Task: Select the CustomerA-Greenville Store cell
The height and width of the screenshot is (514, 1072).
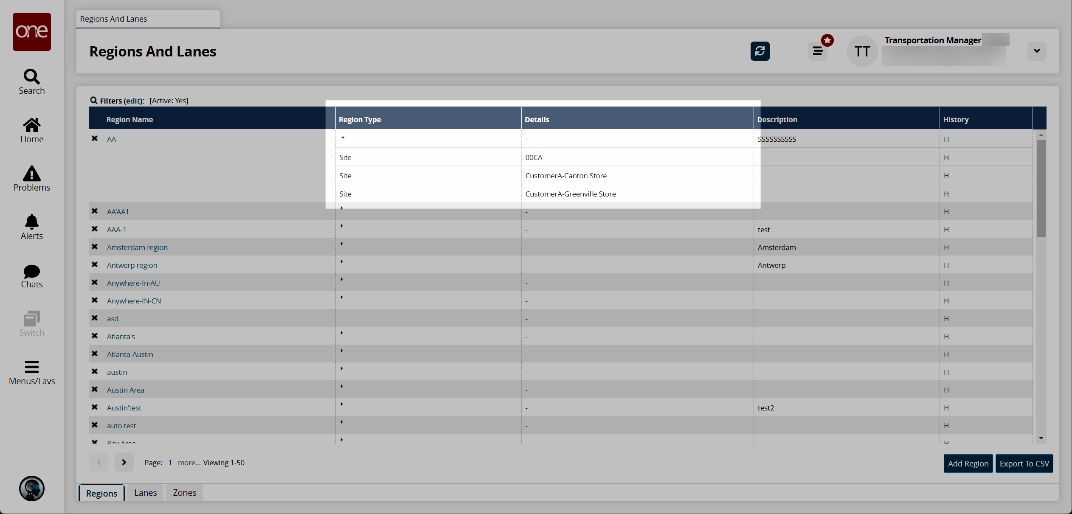Action: tap(637, 194)
